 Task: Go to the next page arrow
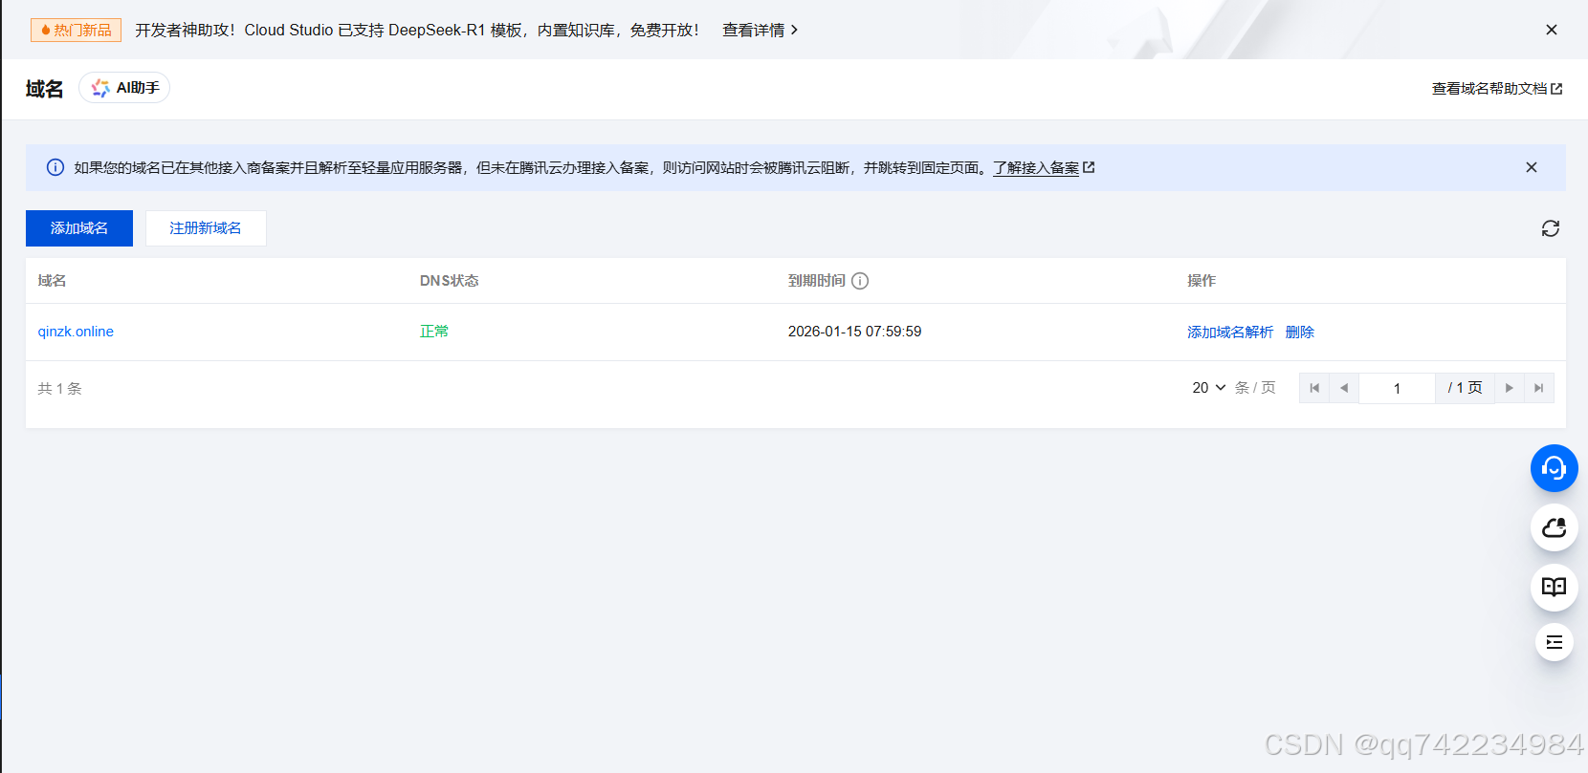pyautogui.click(x=1509, y=388)
